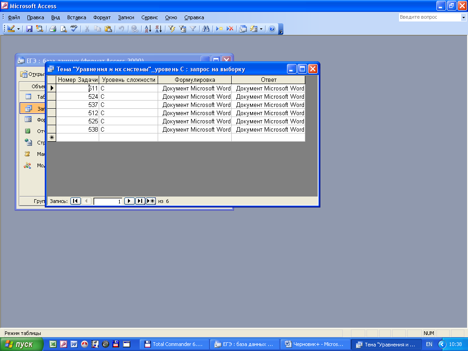Toggle the Apply Filter funnel icon
The width and height of the screenshot is (468, 351).
(x=193, y=29)
